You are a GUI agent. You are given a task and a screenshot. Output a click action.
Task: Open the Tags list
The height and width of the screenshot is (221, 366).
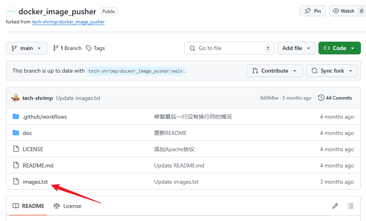(95, 48)
